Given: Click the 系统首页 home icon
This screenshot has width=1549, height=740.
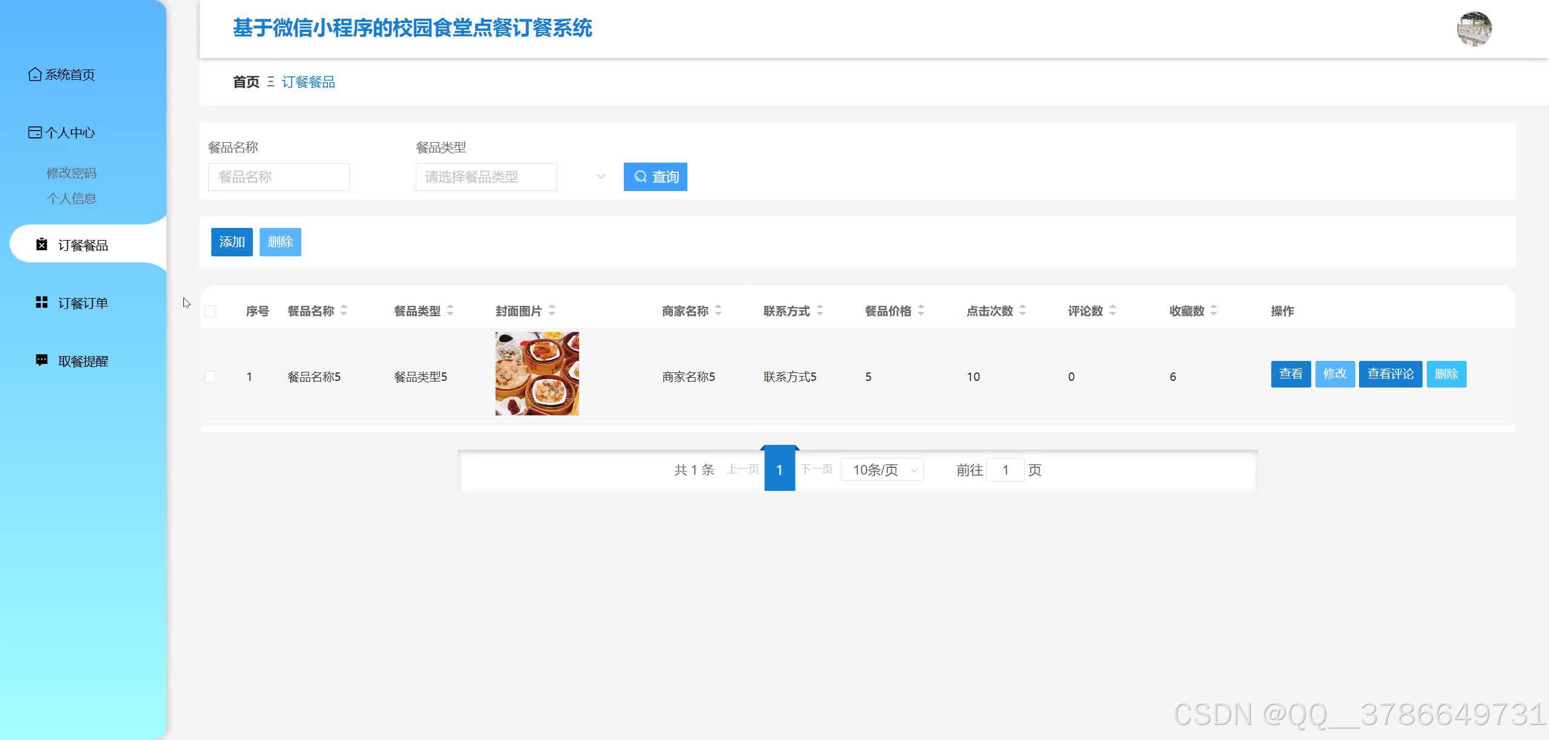Looking at the screenshot, I should pyautogui.click(x=34, y=74).
